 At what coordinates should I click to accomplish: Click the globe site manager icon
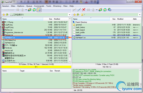pyautogui.click(x=110, y=10)
